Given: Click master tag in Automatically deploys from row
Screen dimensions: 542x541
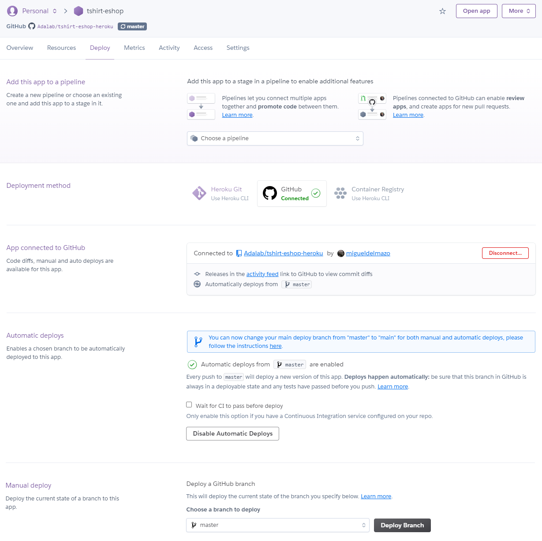Looking at the screenshot, I should tap(297, 284).
